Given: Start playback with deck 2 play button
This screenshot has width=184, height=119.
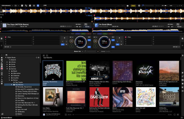Looking at the screenshot, I should coord(95,46).
